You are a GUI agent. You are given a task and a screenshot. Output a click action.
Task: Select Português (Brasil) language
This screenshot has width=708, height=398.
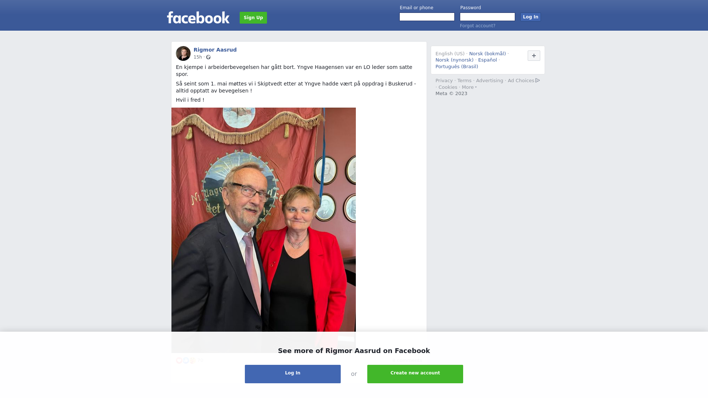click(457, 67)
